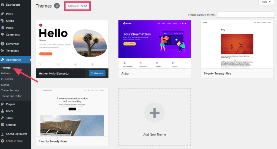Click the Active: Hello Elementor label
The image size is (277, 149).
pyautogui.click(x=54, y=74)
